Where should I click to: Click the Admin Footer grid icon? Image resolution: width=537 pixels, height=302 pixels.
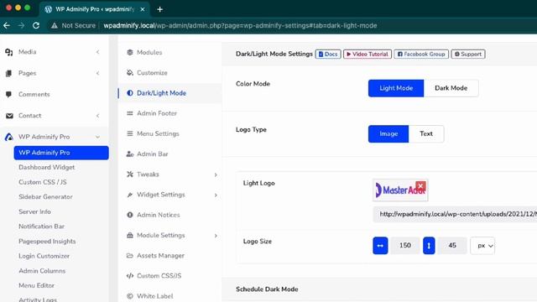coord(130,113)
